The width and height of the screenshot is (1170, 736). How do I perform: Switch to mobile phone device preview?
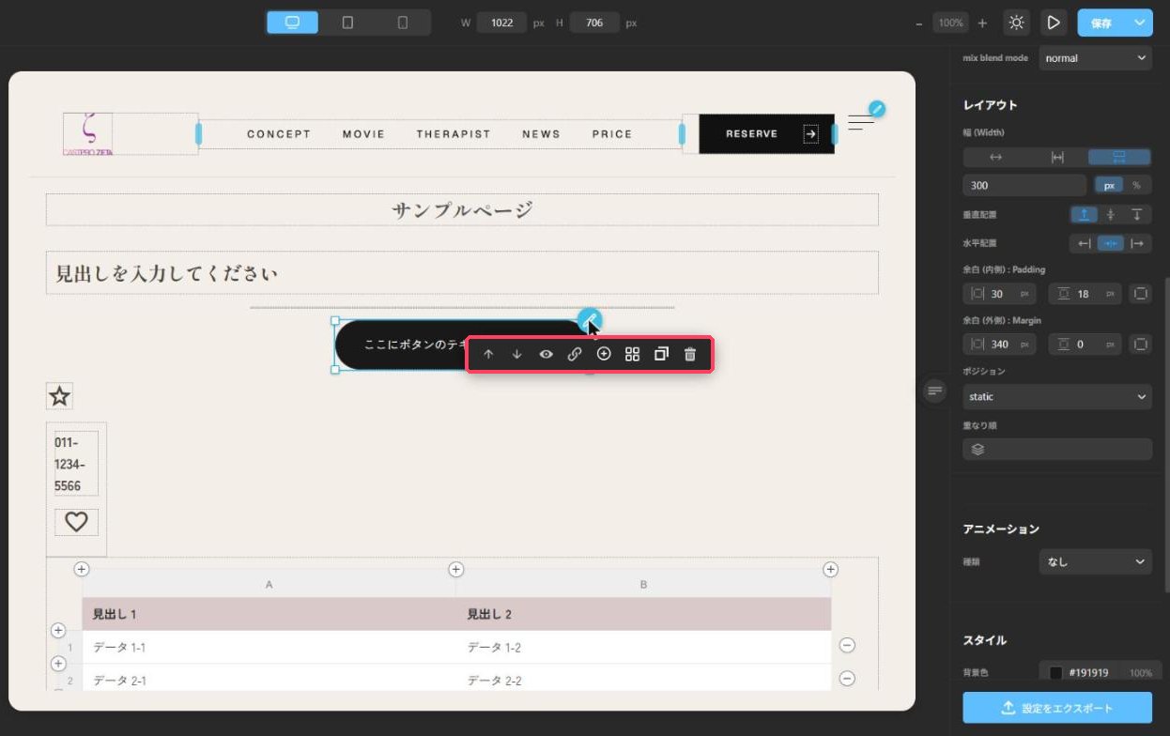pyautogui.click(x=403, y=23)
